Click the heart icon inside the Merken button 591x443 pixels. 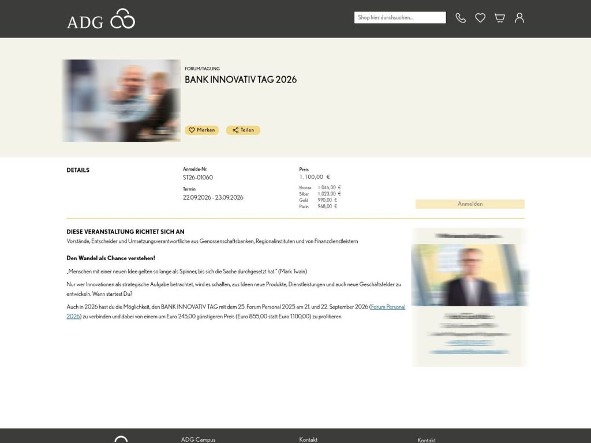(x=192, y=130)
